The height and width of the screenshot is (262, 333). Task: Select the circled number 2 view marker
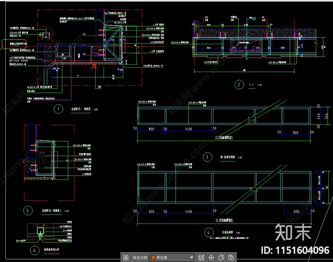coord(239,85)
